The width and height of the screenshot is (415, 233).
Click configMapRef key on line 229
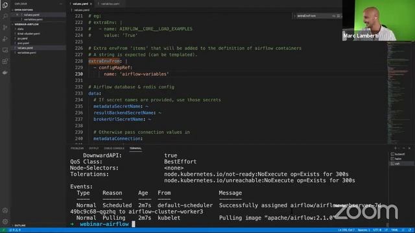click(114, 67)
